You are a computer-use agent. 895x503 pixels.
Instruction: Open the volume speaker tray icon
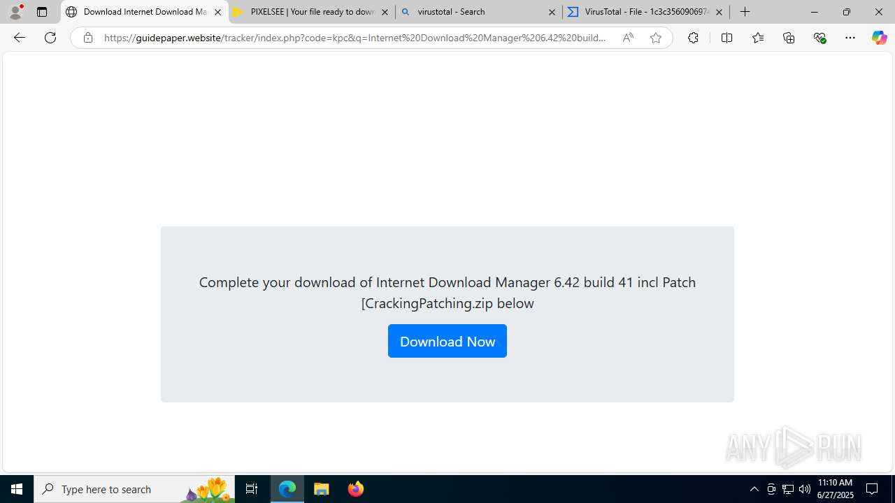coord(805,489)
